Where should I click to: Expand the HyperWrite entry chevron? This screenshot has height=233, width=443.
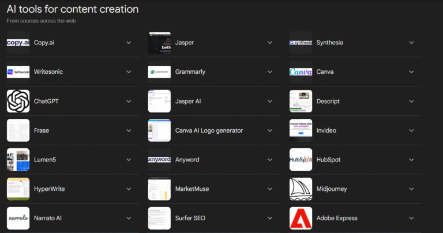click(x=129, y=189)
